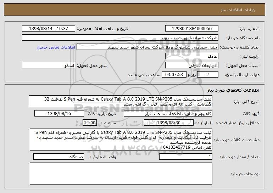273x193 pixels.
Task: Click the label تاریخ نیاز به کالا
Action: pos(101,114)
